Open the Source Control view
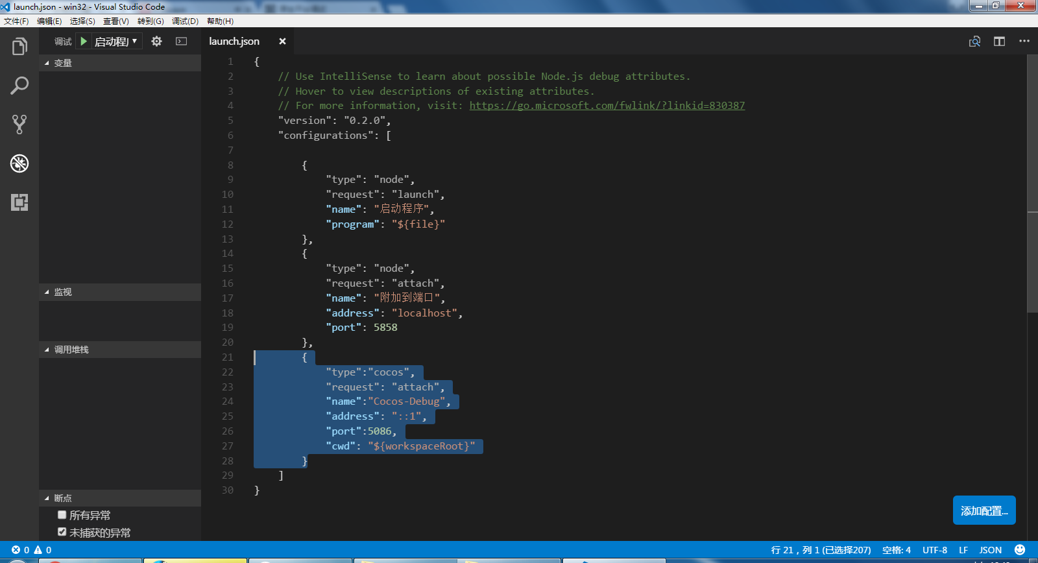The height and width of the screenshot is (563, 1038). pos(19,125)
